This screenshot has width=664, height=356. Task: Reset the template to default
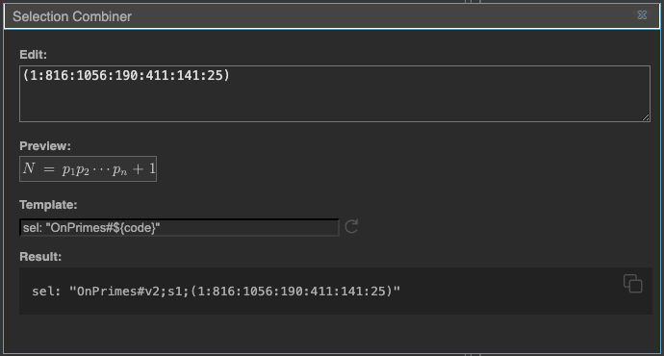coord(351,226)
